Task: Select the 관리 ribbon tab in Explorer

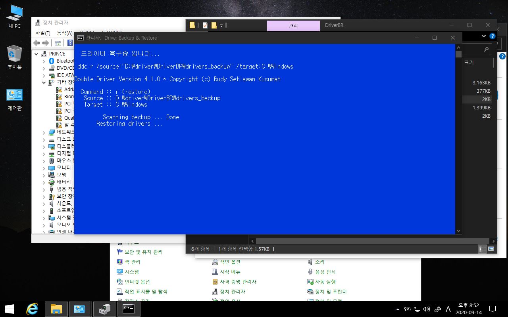Action: [x=293, y=26]
